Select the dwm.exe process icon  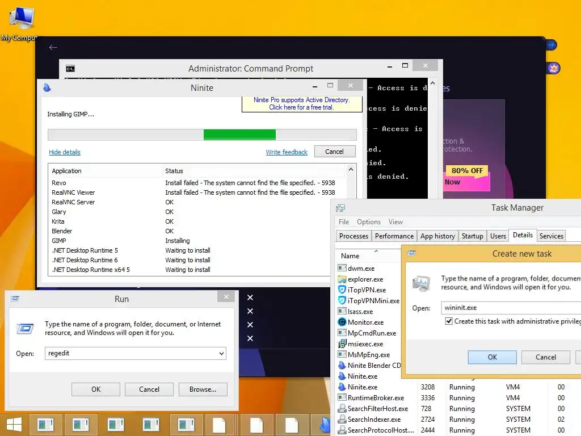[342, 268]
